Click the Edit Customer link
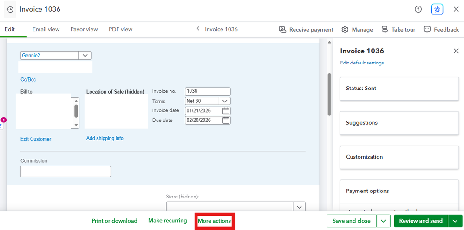The image size is (464, 230). click(35, 139)
